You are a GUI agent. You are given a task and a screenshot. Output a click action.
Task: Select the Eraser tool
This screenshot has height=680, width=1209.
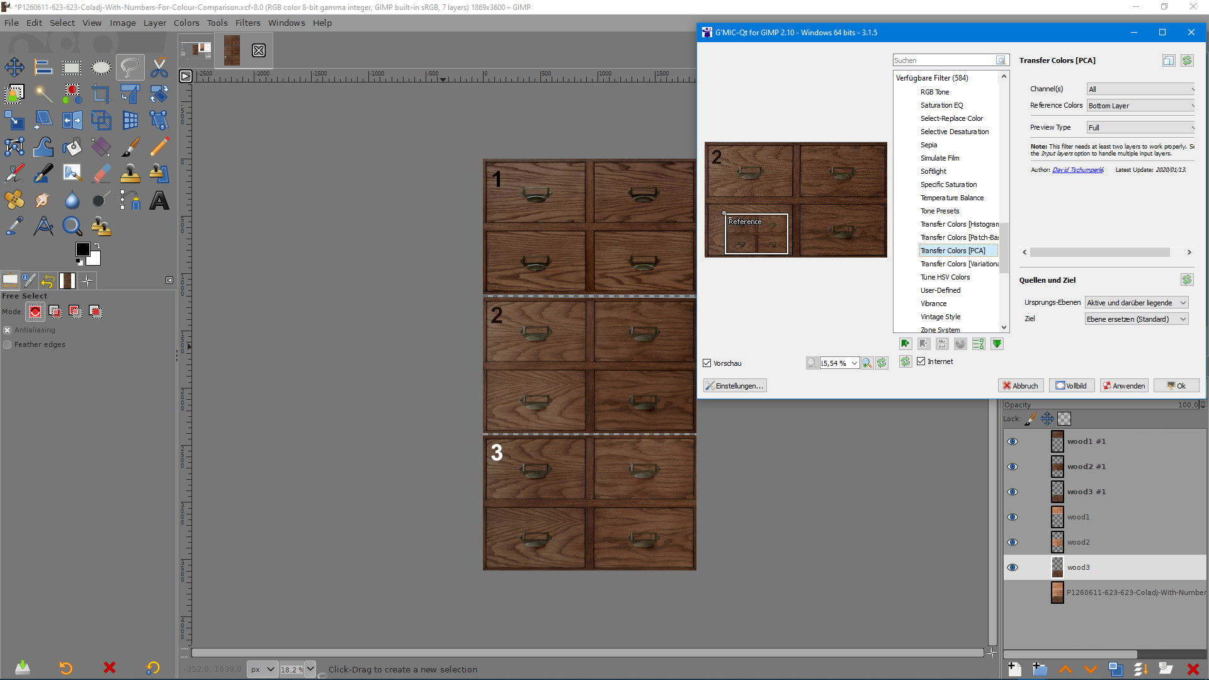[101, 174]
